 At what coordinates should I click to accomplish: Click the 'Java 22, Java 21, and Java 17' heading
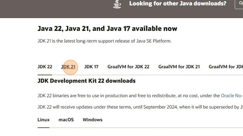coord(107,29)
